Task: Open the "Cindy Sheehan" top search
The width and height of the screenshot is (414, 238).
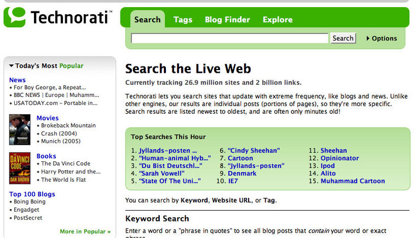Action: [x=254, y=150]
